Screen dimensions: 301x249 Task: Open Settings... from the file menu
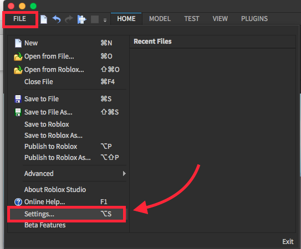tap(67, 214)
